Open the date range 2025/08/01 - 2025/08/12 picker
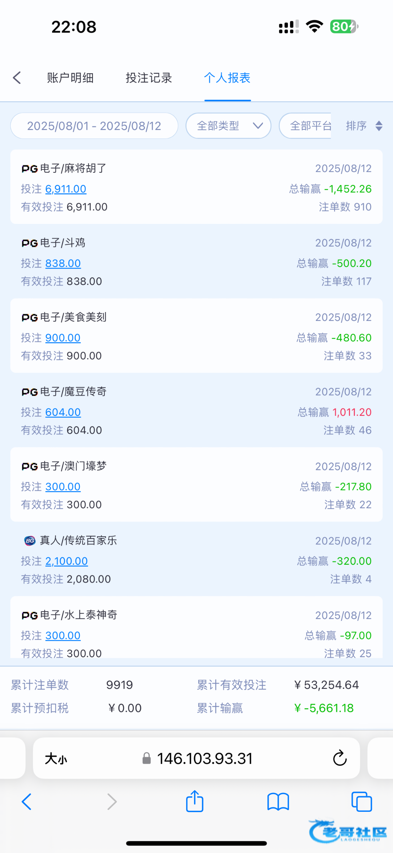This screenshot has height=853, width=393. click(94, 126)
